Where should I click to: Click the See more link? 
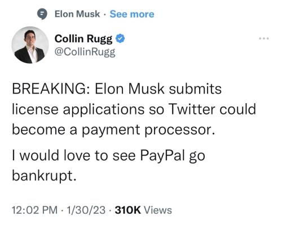pyautogui.click(x=132, y=14)
